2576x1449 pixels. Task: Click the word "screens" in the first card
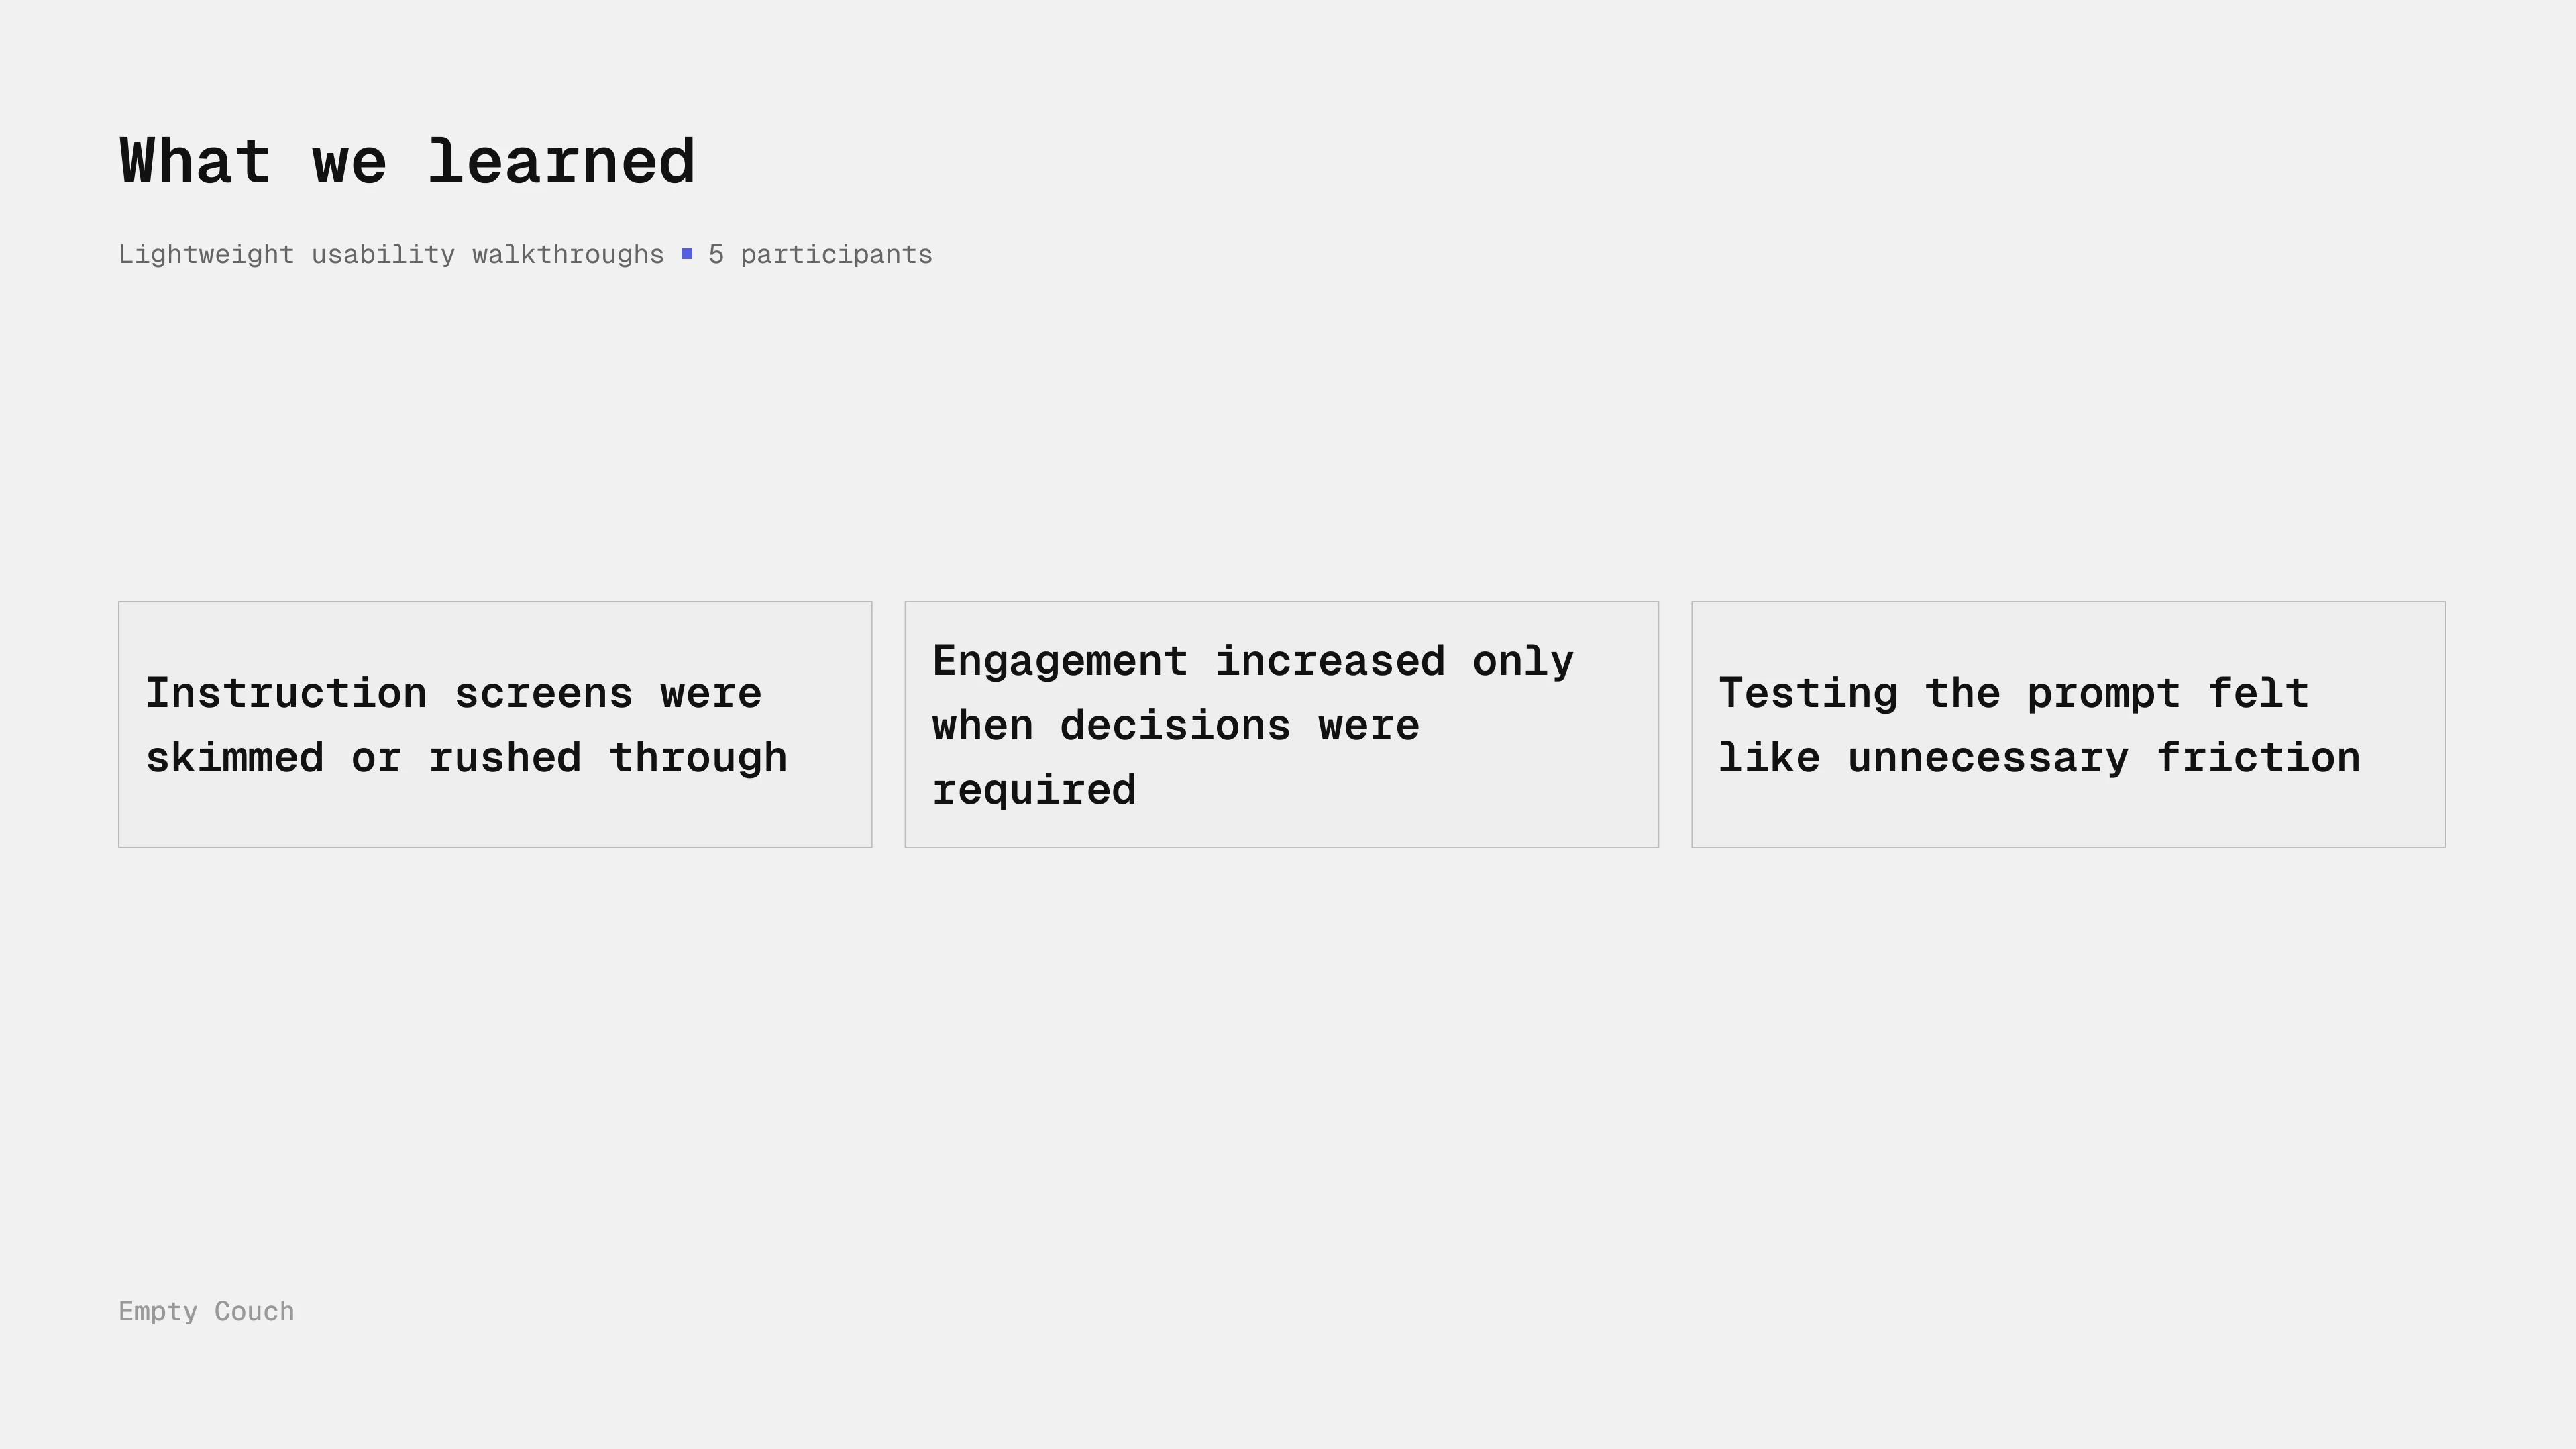tap(543, 694)
